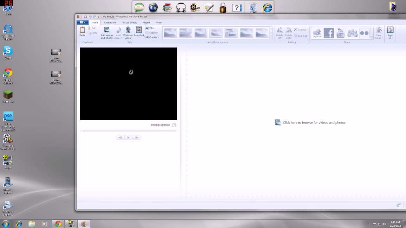Click here to browse for videos and photos
Image resolution: width=406 pixels, height=228 pixels.
coord(310,123)
